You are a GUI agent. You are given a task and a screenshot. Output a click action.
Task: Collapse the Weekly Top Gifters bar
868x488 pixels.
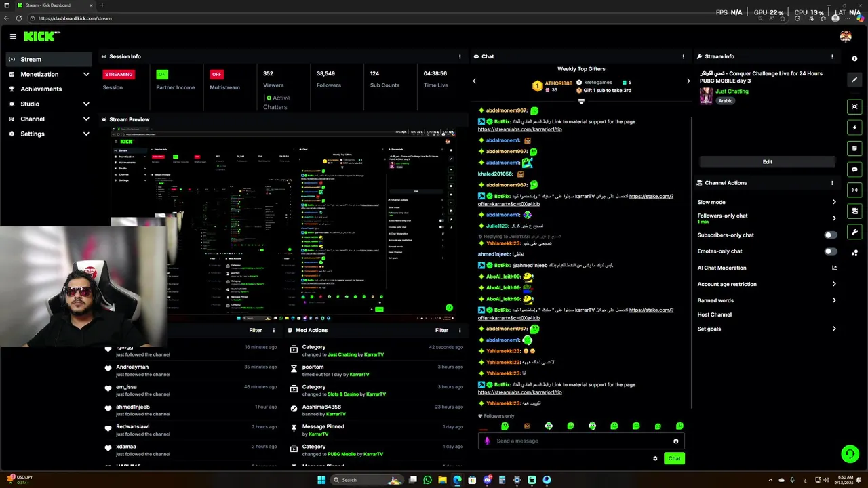(x=581, y=102)
